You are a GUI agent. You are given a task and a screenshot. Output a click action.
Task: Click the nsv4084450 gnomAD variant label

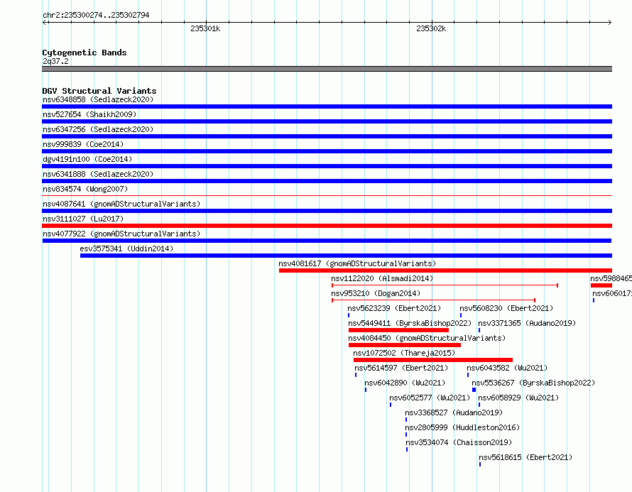click(427, 338)
